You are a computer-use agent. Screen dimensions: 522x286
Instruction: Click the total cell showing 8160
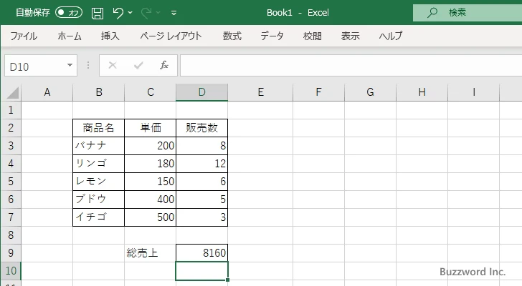pos(201,253)
